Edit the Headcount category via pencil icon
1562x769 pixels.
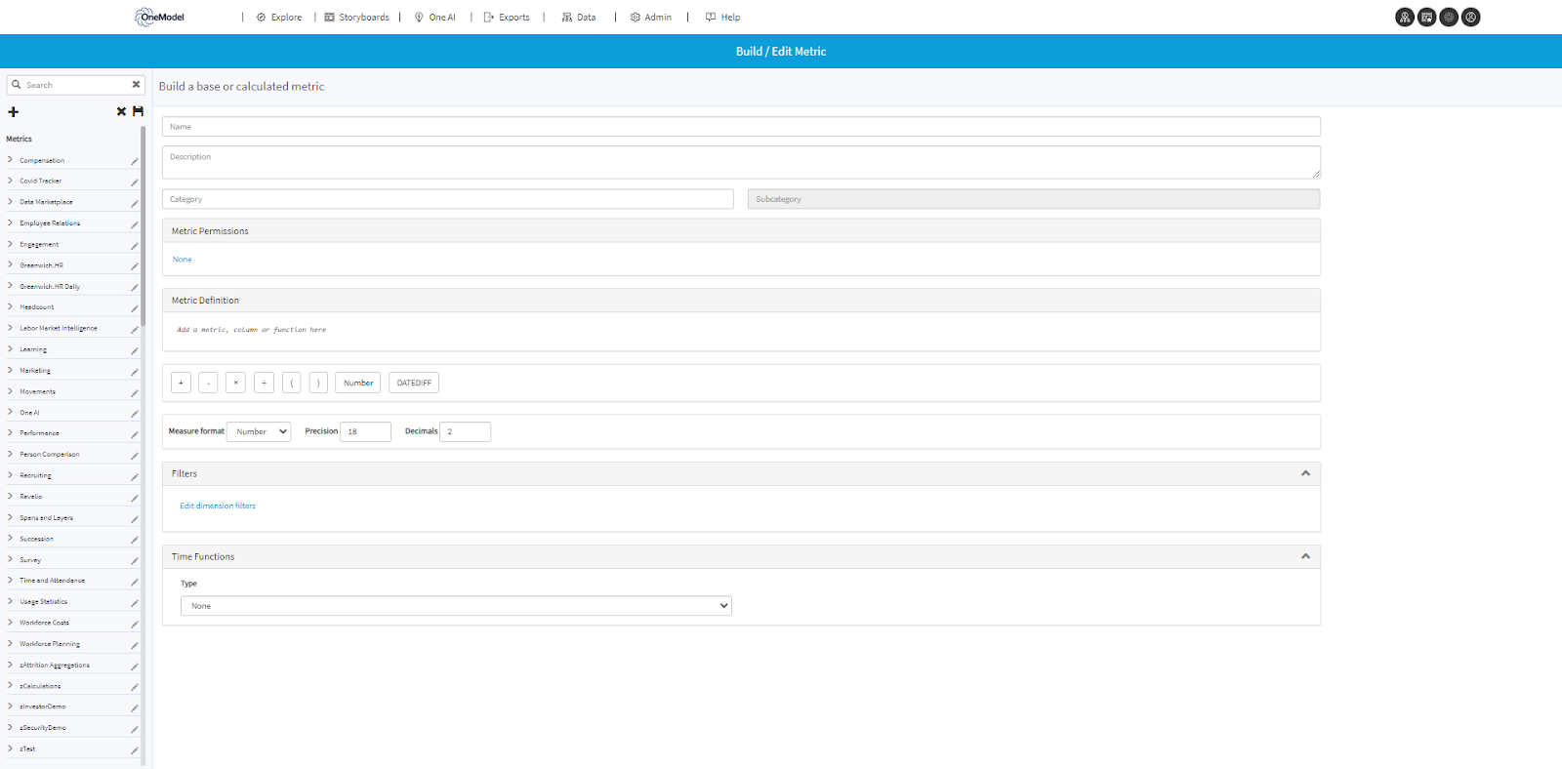(x=134, y=308)
